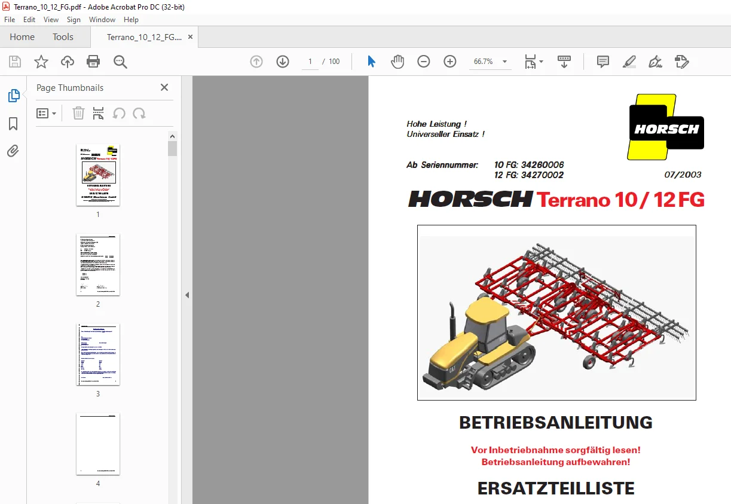731x504 pixels.
Task: Zoom in with plus button
Action: 450,62
